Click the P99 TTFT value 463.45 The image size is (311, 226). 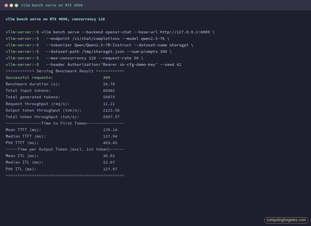click(x=110, y=143)
